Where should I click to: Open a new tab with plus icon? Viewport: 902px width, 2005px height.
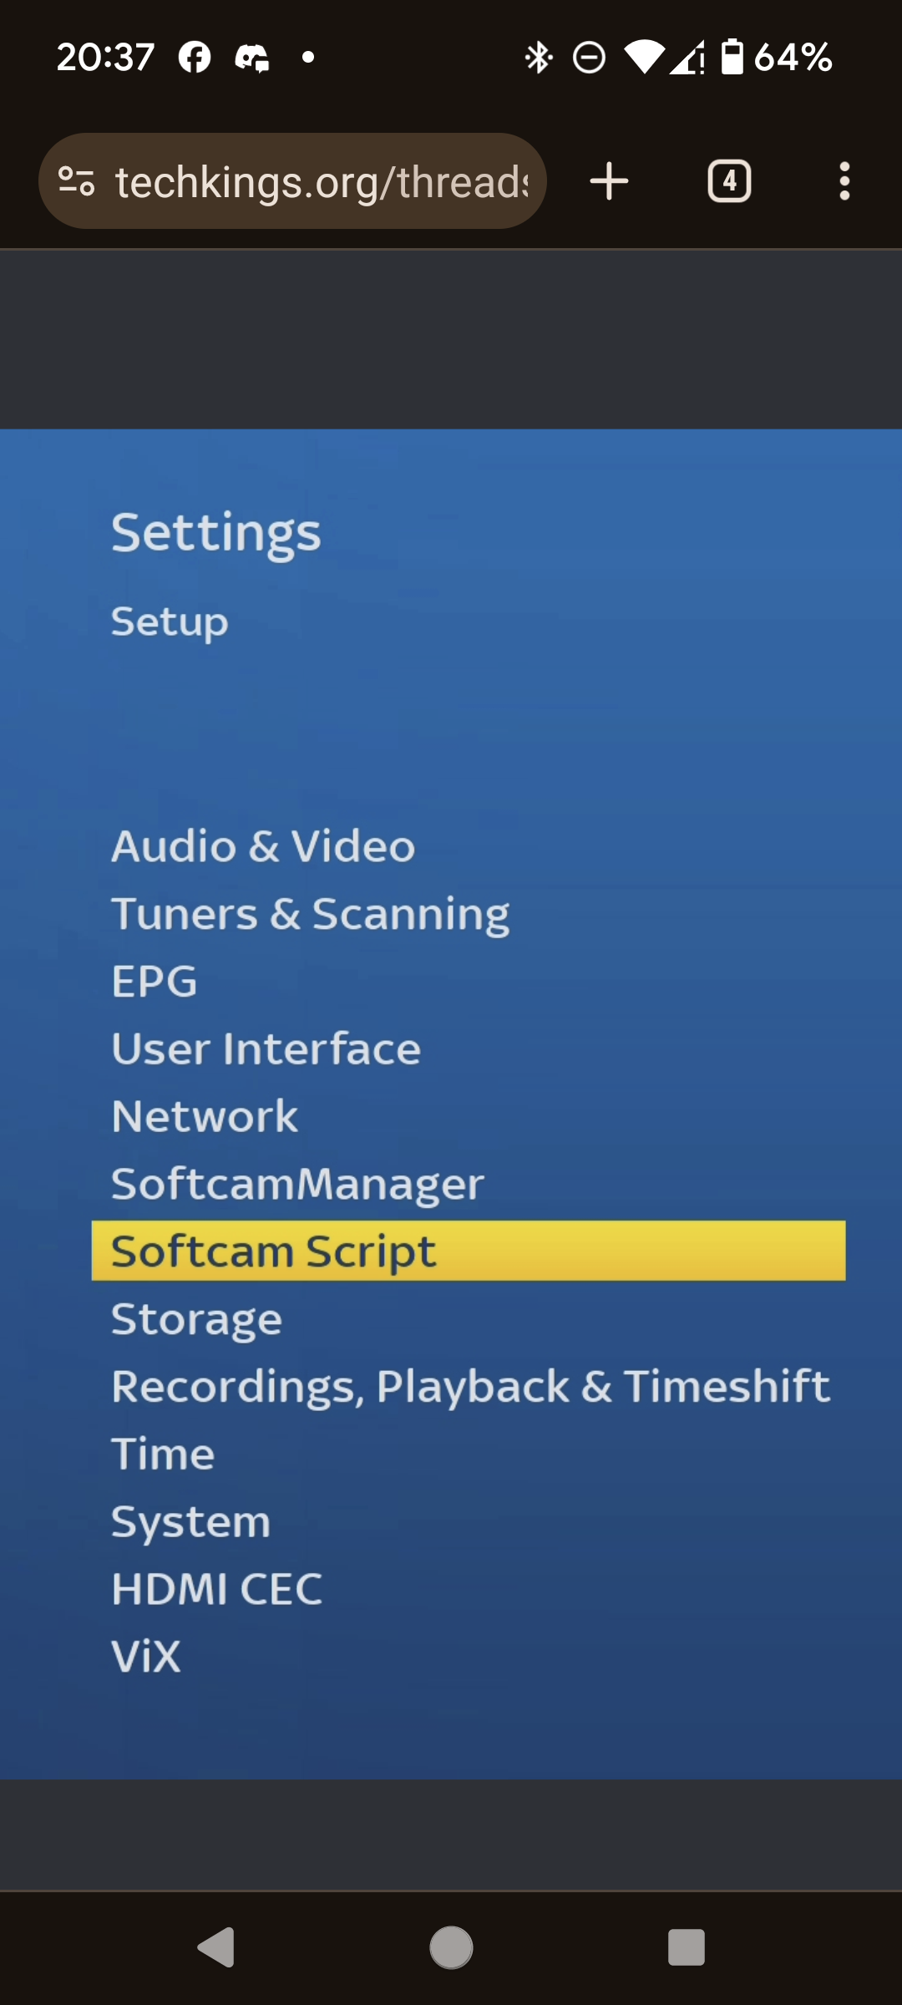[x=609, y=181]
